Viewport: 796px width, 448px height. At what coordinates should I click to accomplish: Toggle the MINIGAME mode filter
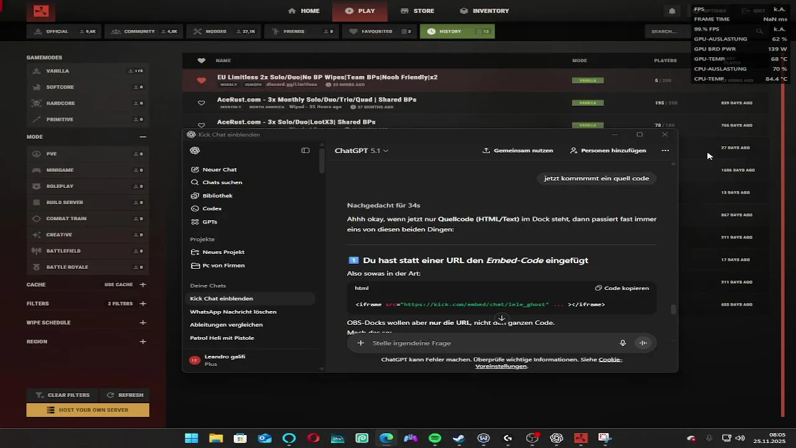pyautogui.click(x=88, y=170)
